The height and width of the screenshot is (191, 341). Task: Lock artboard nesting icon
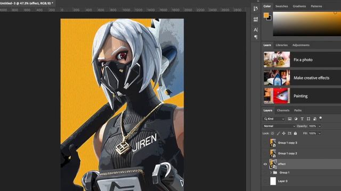click(x=289, y=133)
